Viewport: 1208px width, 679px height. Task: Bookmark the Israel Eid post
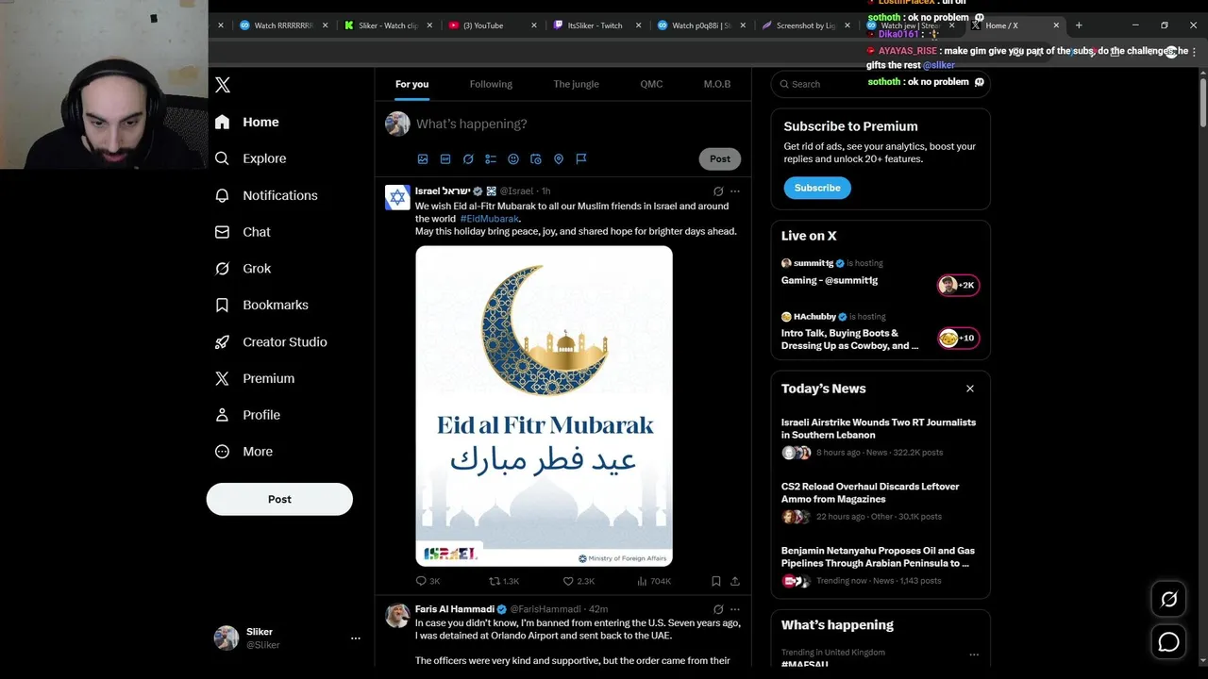pyautogui.click(x=716, y=581)
